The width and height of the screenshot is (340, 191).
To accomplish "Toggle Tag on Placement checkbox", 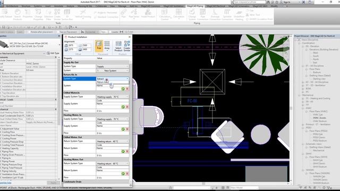I will 58,32.
